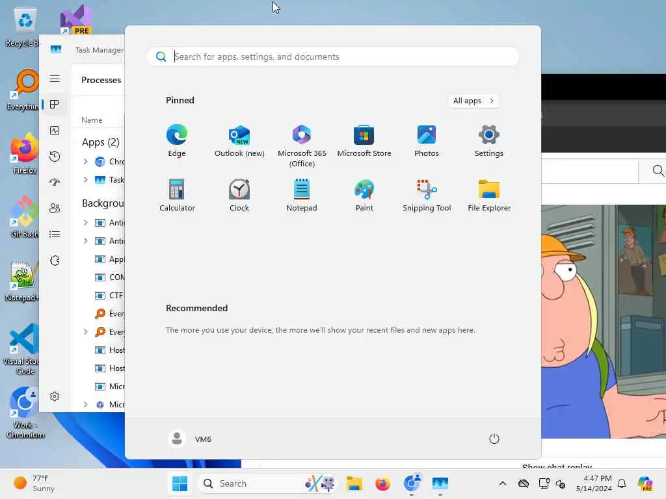Click the Name column header

coord(92,120)
